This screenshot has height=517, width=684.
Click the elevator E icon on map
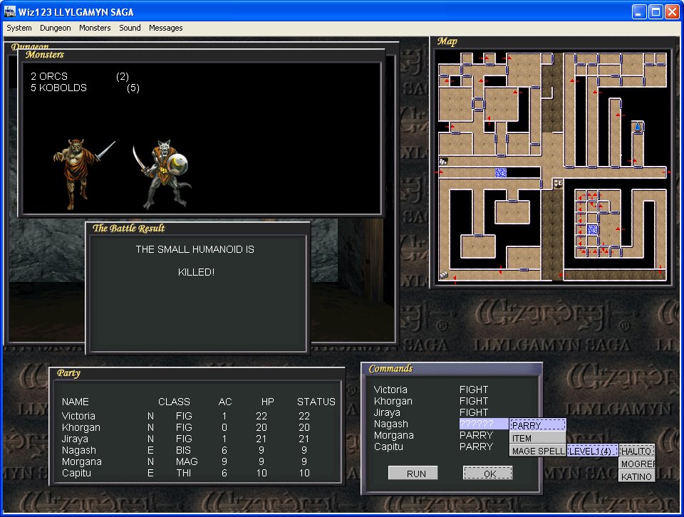tap(558, 183)
